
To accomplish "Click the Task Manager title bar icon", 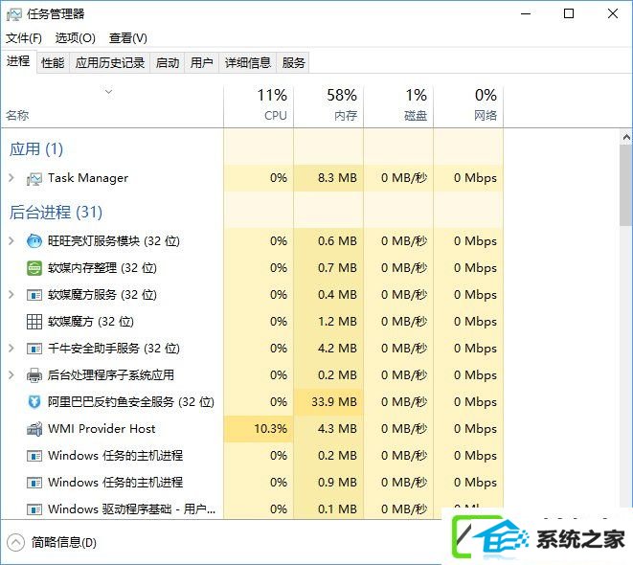I will tap(13, 14).
